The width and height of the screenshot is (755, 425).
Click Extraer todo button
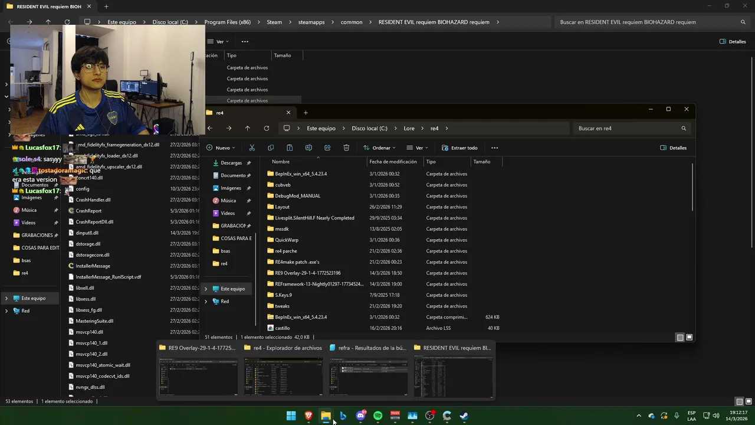coord(459,148)
